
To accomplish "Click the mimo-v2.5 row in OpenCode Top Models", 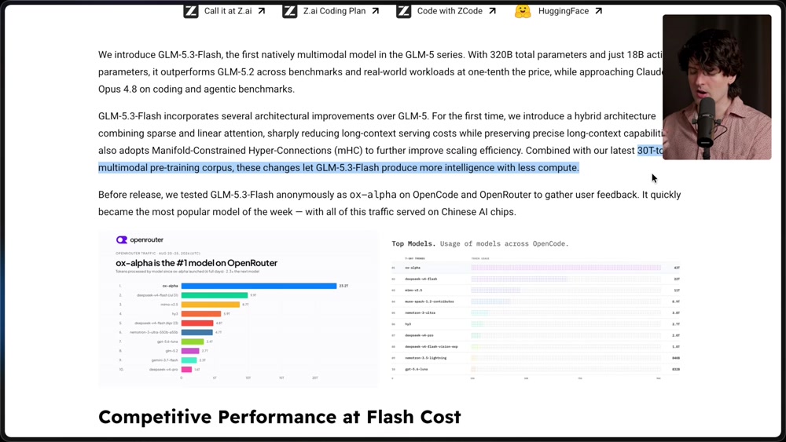I will [536, 290].
